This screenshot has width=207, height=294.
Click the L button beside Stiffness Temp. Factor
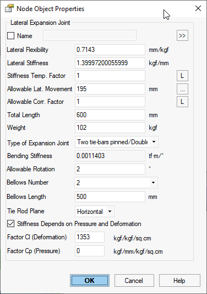[182, 76]
